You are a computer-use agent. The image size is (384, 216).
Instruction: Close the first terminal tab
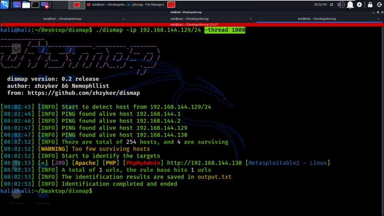123,19
